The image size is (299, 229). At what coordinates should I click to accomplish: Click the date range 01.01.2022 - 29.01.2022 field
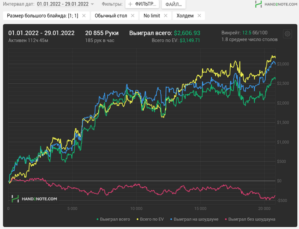[x=63, y=4]
